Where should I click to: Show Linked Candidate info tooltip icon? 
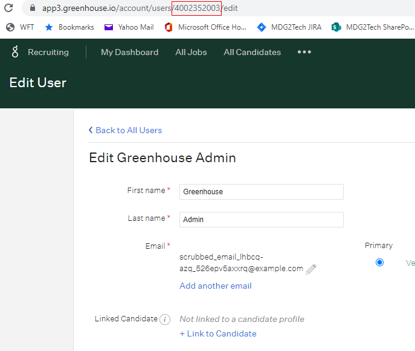[x=165, y=319]
